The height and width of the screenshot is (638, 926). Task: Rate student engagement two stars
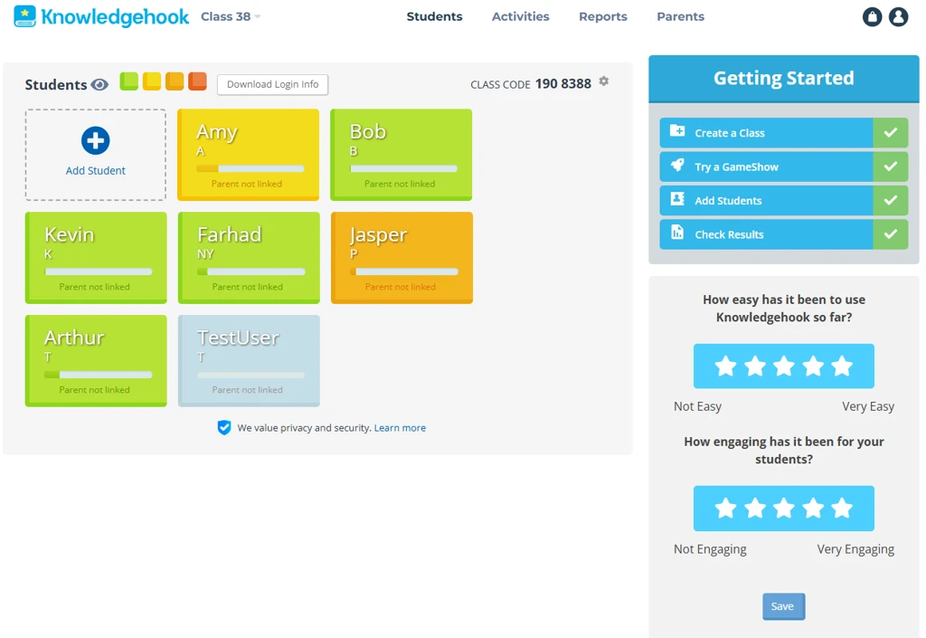(755, 508)
